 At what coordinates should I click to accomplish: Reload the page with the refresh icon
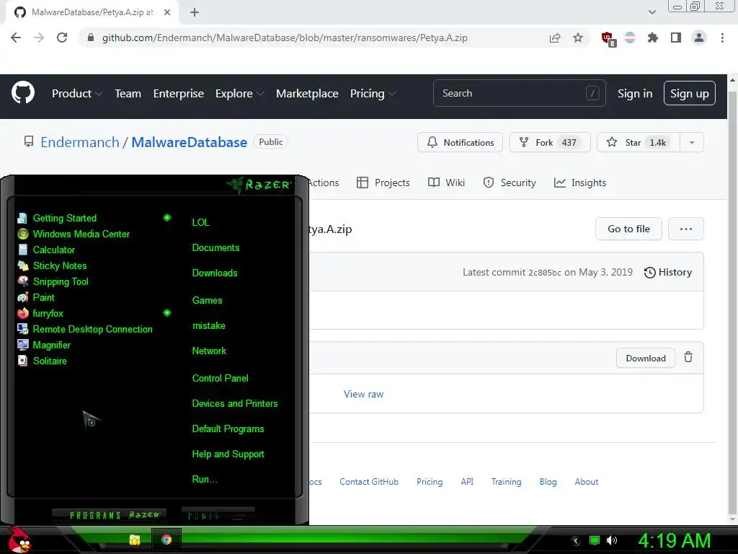click(x=62, y=38)
